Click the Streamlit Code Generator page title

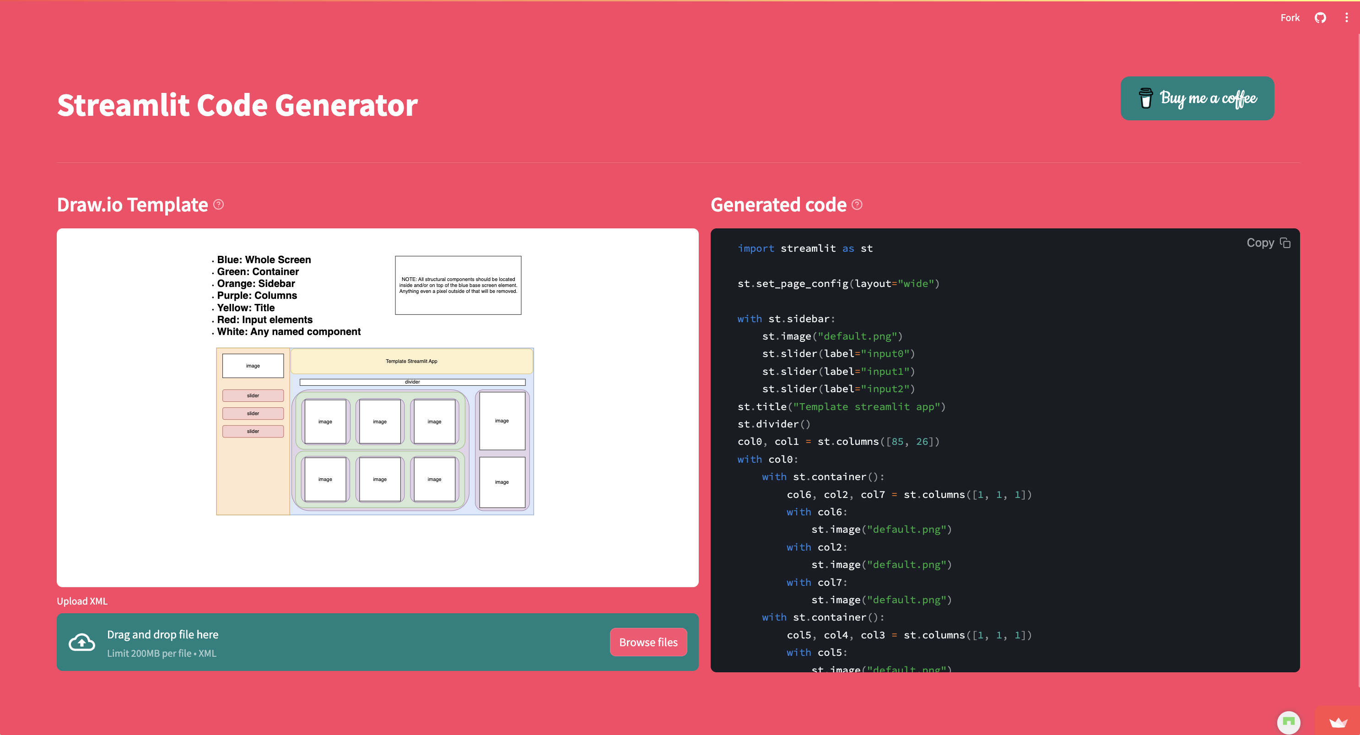click(x=237, y=105)
